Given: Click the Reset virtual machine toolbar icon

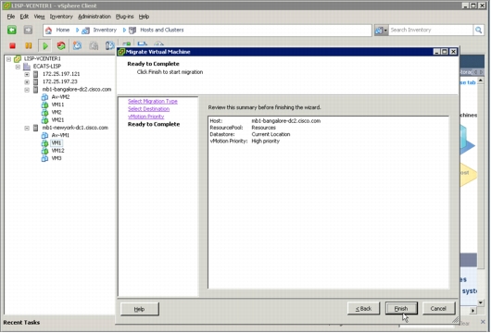Looking at the screenshot, I should pyautogui.click(x=61, y=46).
